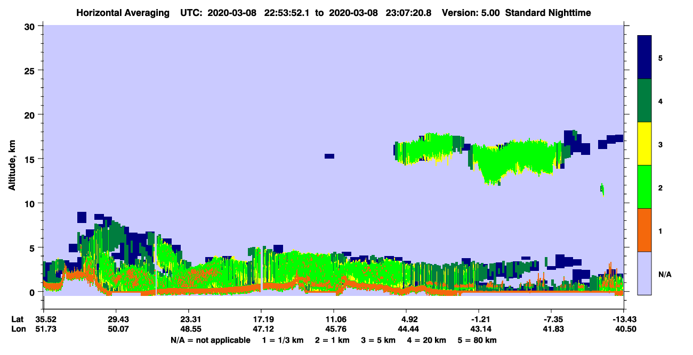Click the y-axis tick label 15
Image resolution: width=693 pixels, height=355 pixels.
[29, 159]
